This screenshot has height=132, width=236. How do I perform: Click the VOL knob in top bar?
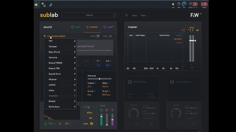pos(184,4)
